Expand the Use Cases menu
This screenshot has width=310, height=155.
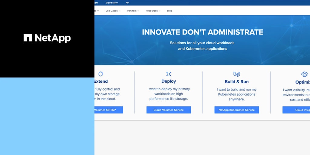[113, 11]
